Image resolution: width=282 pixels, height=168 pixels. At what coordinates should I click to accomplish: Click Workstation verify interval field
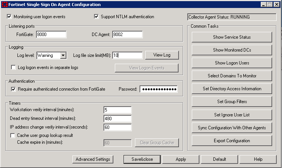coord(117,110)
